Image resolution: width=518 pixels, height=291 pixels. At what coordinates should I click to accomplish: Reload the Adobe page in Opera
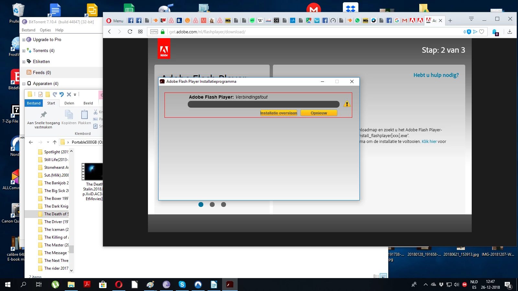(x=130, y=32)
